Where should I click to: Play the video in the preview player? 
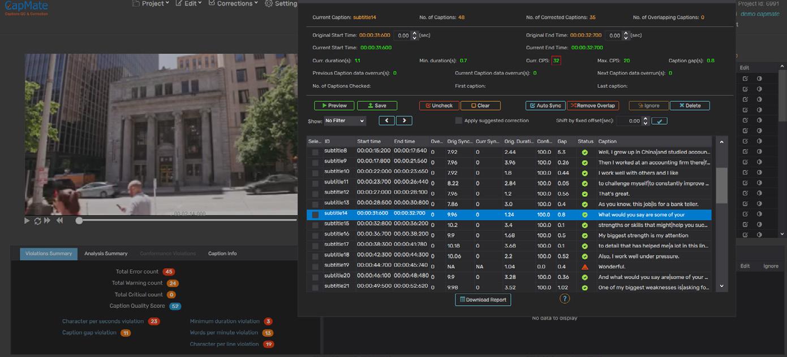click(x=27, y=221)
